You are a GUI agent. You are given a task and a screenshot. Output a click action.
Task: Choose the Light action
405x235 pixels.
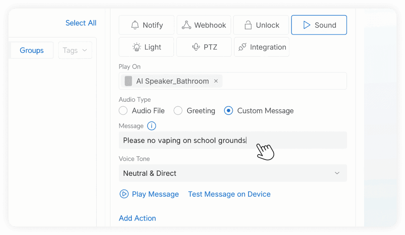click(x=146, y=47)
